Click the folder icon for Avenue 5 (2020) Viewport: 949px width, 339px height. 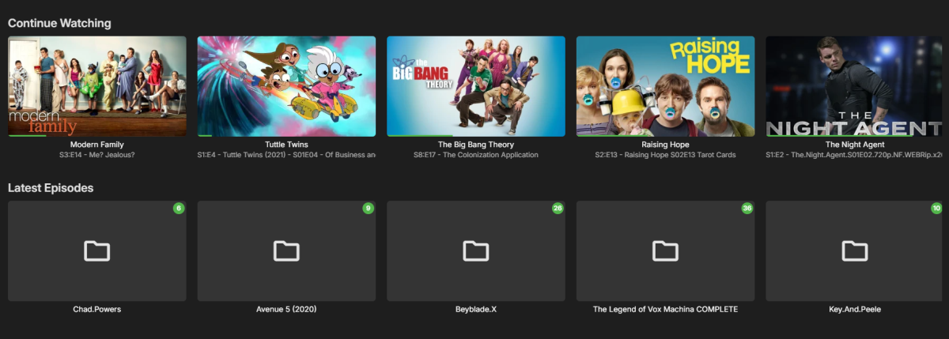coord(286,251)
